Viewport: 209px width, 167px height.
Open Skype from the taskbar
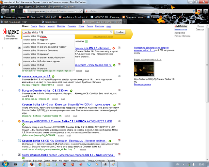(89, 164)
